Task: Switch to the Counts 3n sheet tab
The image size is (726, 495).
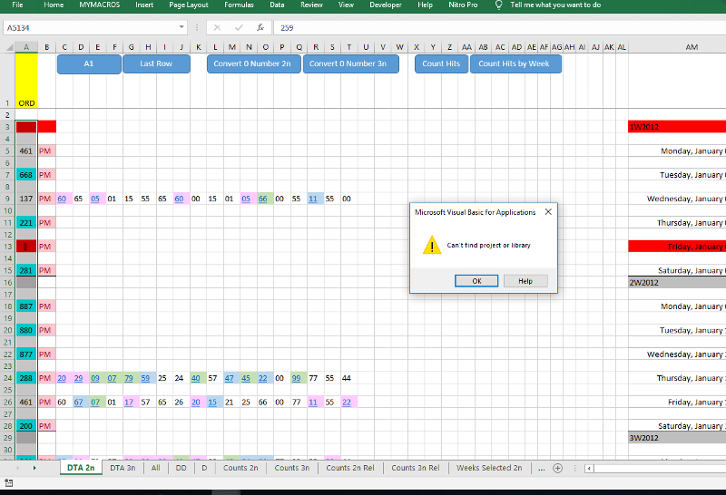Action: [x=291, y=468]
